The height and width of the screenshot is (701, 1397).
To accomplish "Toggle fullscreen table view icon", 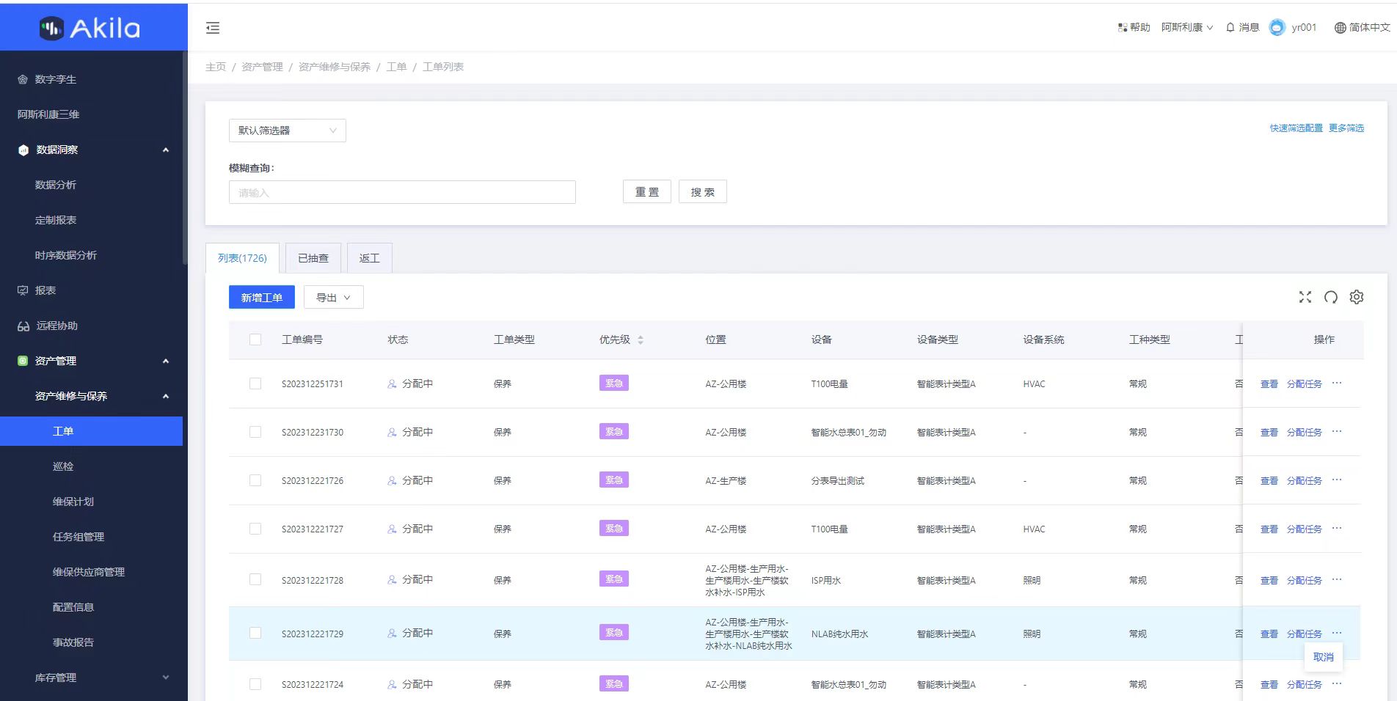I will (x=1305, y=297).
